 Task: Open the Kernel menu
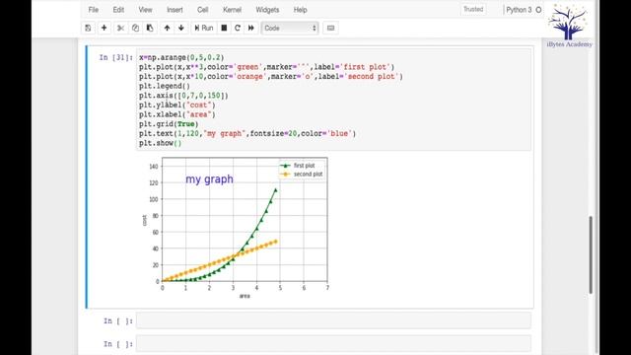pyautogui.click(x=233, y=10)
